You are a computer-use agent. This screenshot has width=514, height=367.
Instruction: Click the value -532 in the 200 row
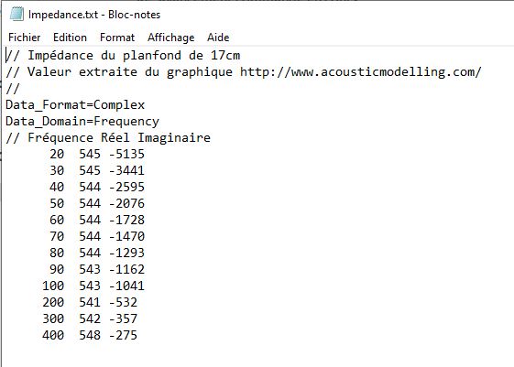click(123, 302)
